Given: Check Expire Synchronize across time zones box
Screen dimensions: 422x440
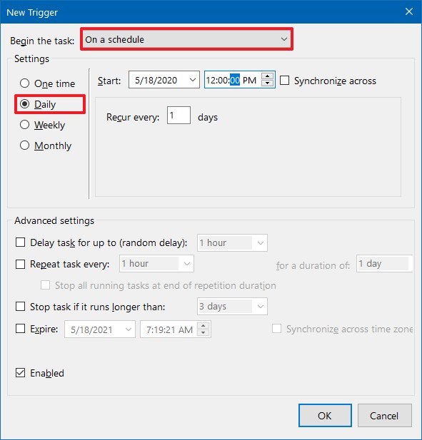Looking at the screenshot, I should pos(277,328).
